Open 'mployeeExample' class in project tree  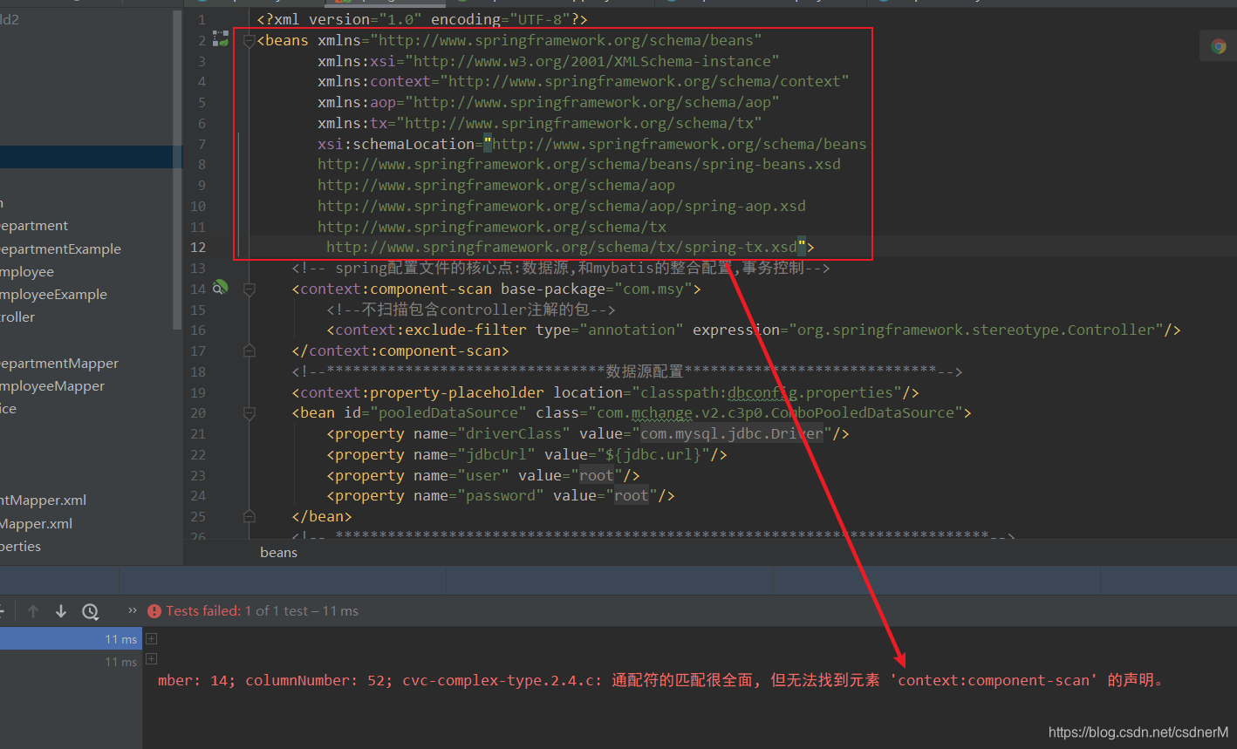click(x=53, y=295)
